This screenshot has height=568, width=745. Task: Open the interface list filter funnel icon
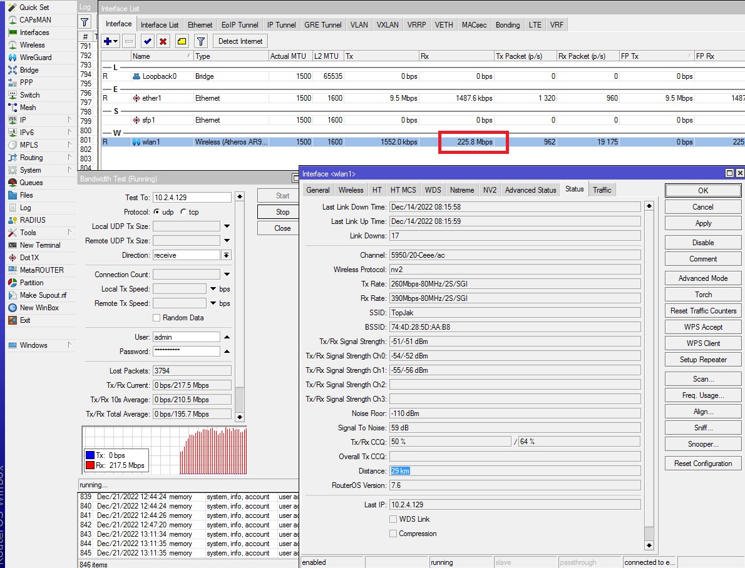pos(201,41)
